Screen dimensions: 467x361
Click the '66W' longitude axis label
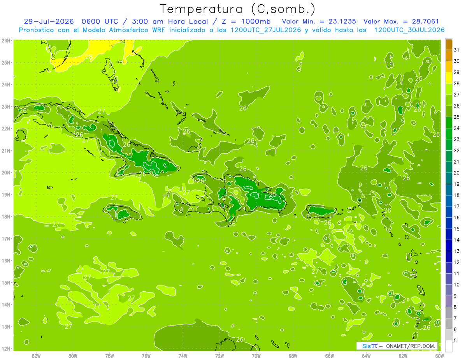[330, 356]
